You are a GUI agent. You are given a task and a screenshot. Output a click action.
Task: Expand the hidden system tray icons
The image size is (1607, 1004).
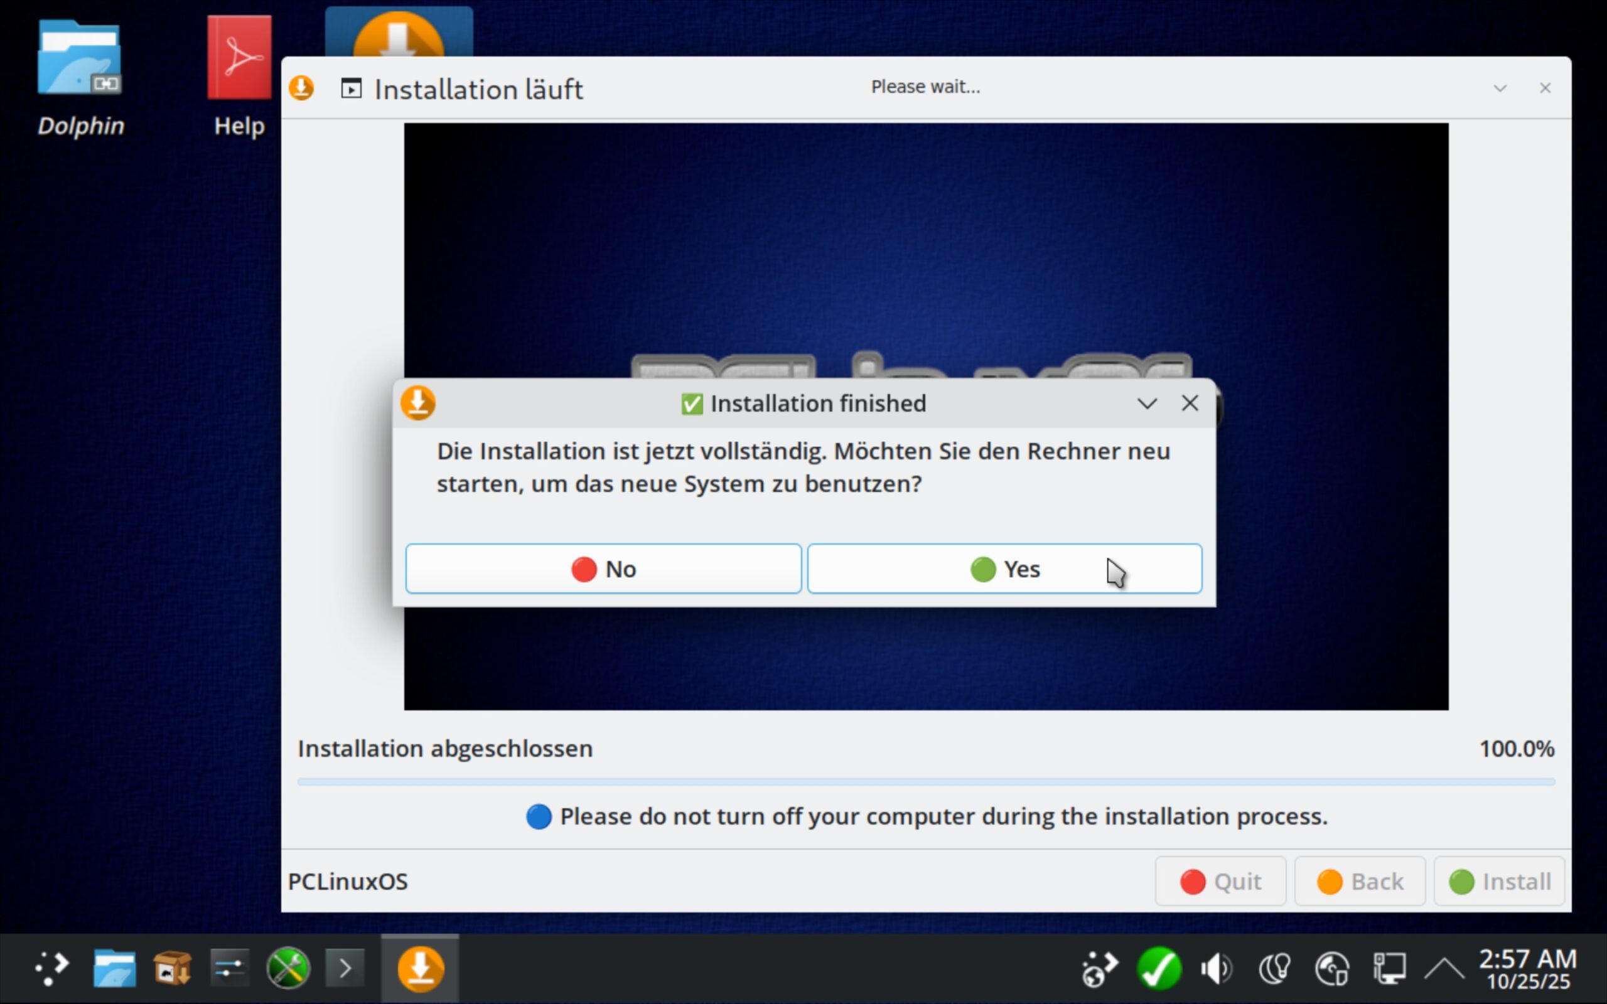point(1444,968)
